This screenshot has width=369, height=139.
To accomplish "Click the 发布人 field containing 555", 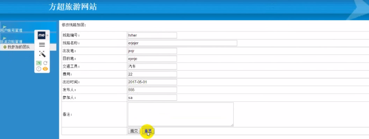I will (x=152, y=90).
